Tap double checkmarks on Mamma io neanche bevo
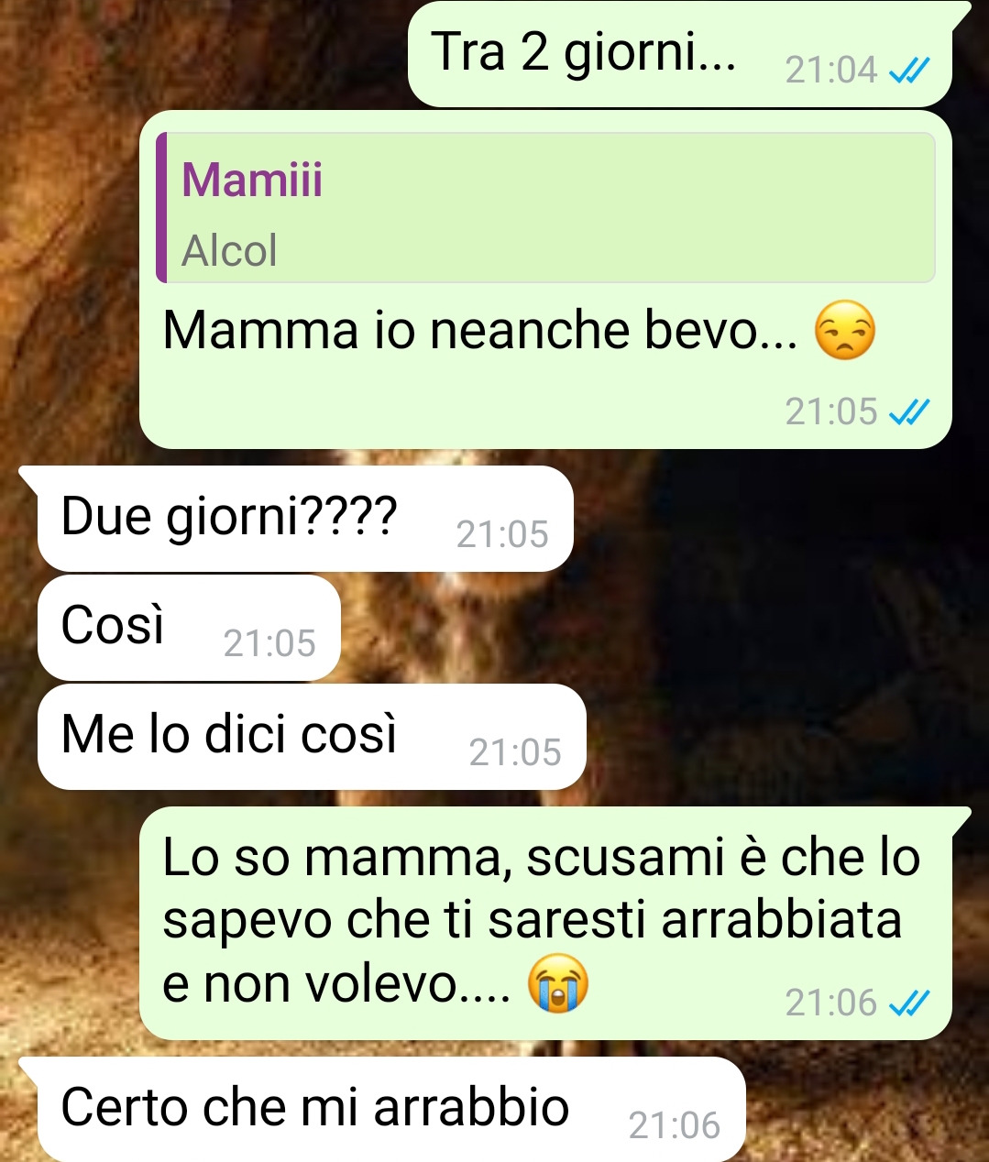The image size is (989, 1162). coord(910,412)
